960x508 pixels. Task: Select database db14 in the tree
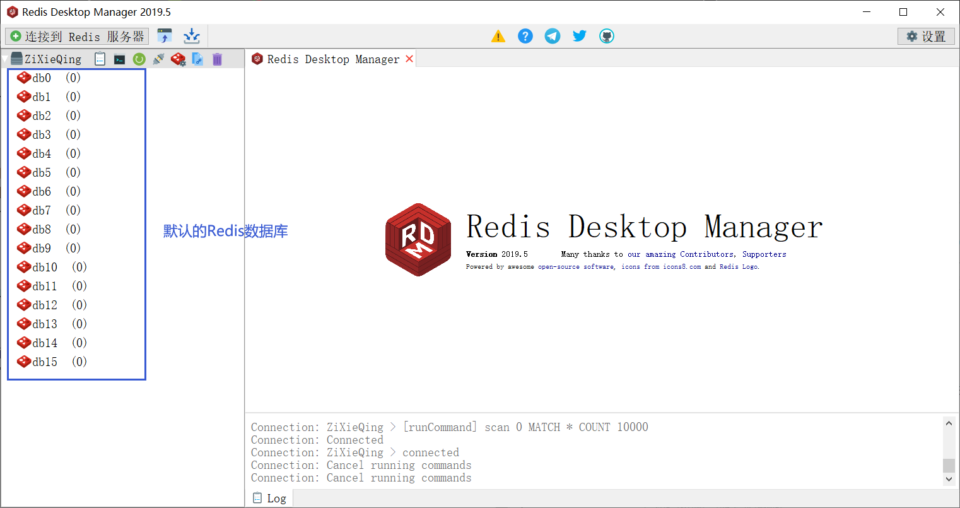(x=52, y=343)
